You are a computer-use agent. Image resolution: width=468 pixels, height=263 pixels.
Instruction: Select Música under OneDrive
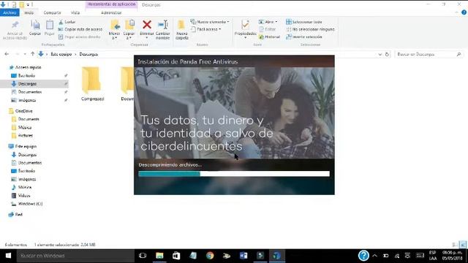click(x=25, y=127)
